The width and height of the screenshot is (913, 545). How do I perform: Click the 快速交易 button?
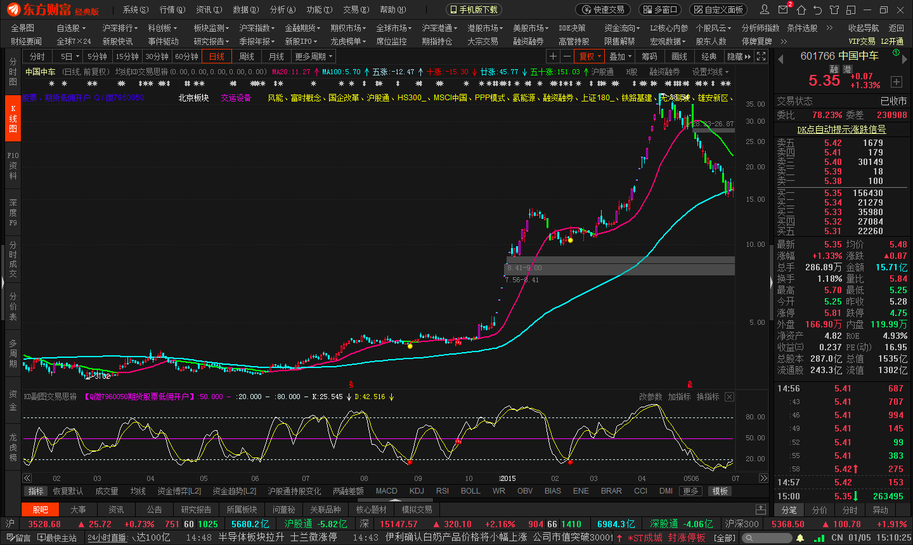point(604,10)
